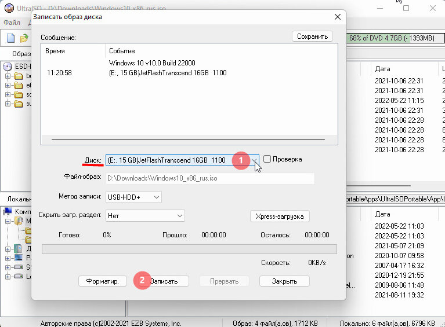Select the row dated 2021-08-11 19:32
The height and width of the screenshot is (327, 445).
(399, 295)
